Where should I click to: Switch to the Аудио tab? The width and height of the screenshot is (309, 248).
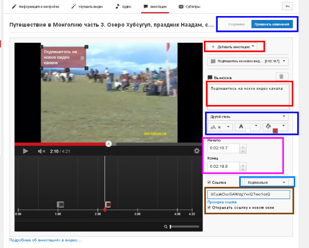124,7
